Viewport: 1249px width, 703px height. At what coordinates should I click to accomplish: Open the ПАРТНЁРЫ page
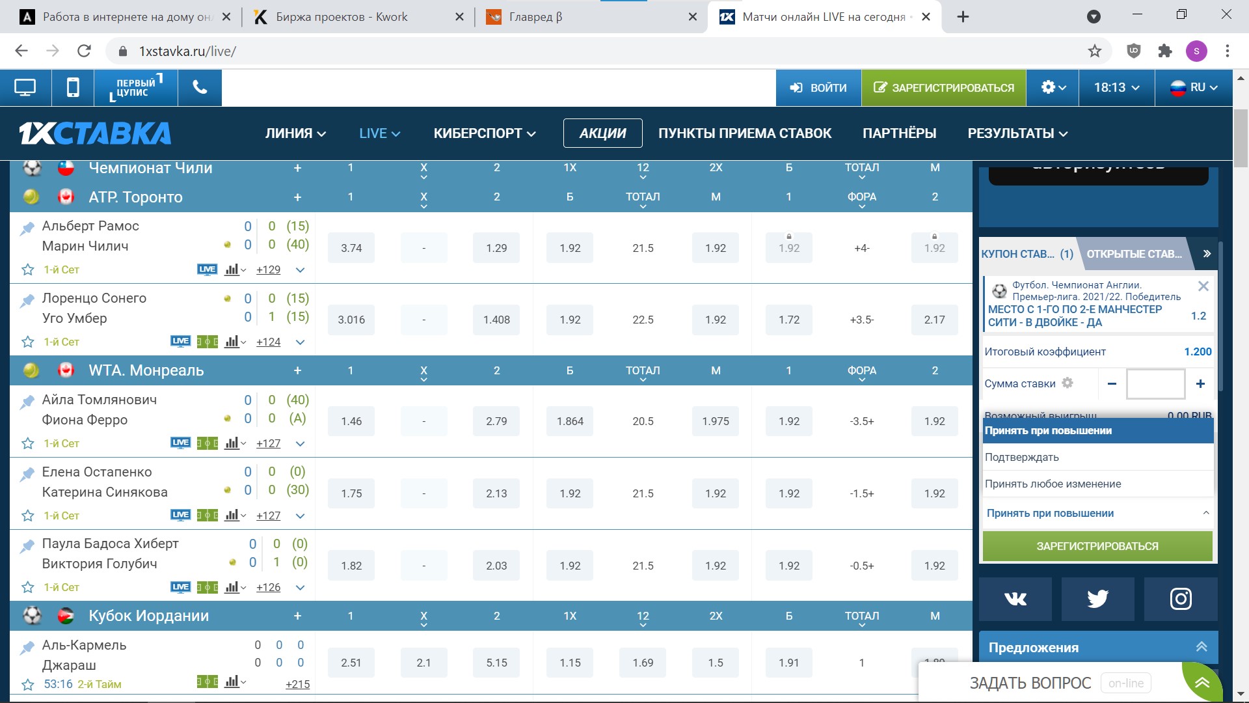(899, 133)
